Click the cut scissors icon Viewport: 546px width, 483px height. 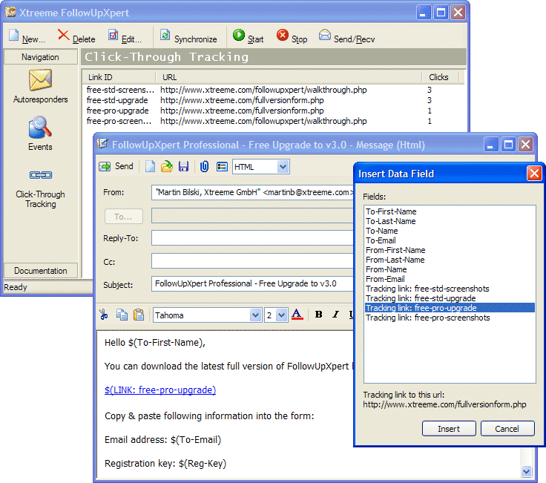pos(103,315)
